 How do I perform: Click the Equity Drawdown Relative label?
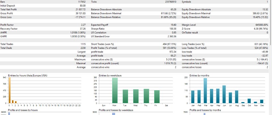point(196,17)
